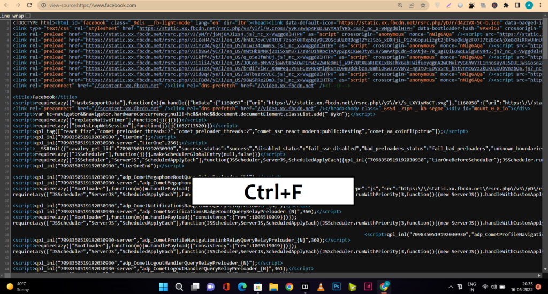548x294 pixels.
Task: Open the Windows Start menu
Action: point(163,287)
